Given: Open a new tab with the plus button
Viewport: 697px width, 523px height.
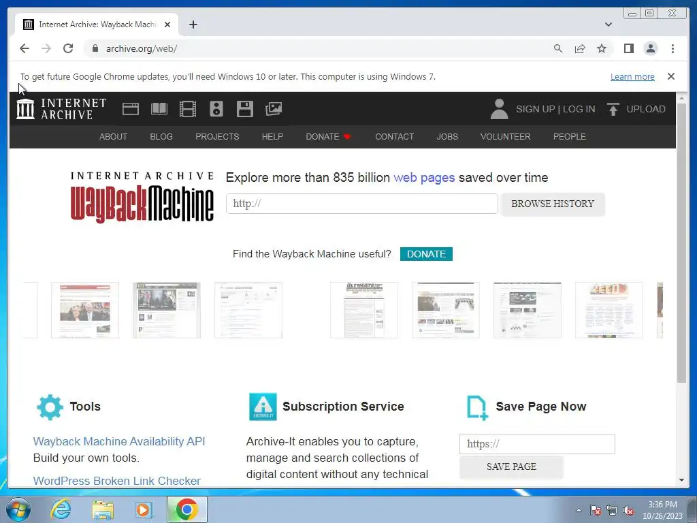Looking at the screenshot, I should pyautogui.click(x=193, y=25).
